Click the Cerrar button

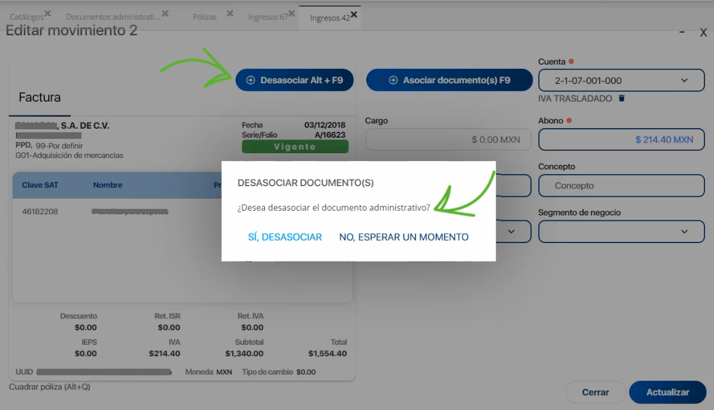[x=595, y=392]
